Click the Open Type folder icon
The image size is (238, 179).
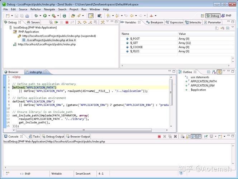[x=73, y=16]
